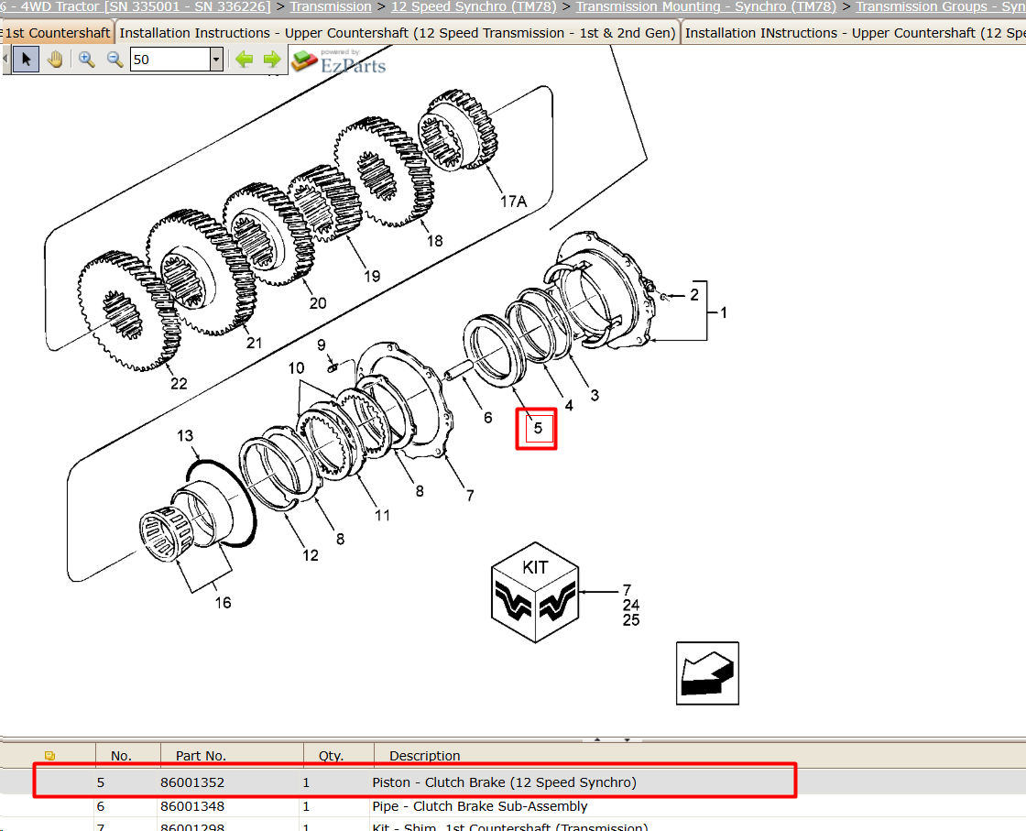1026x831 pixels.
Task: Open 4WD Tractor SN 335001 breadcrumb link
Action: click(x=136, y=6)
